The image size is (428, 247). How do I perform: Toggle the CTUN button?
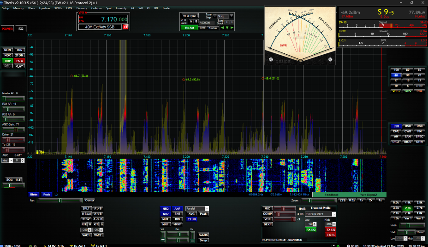(191, 219)
